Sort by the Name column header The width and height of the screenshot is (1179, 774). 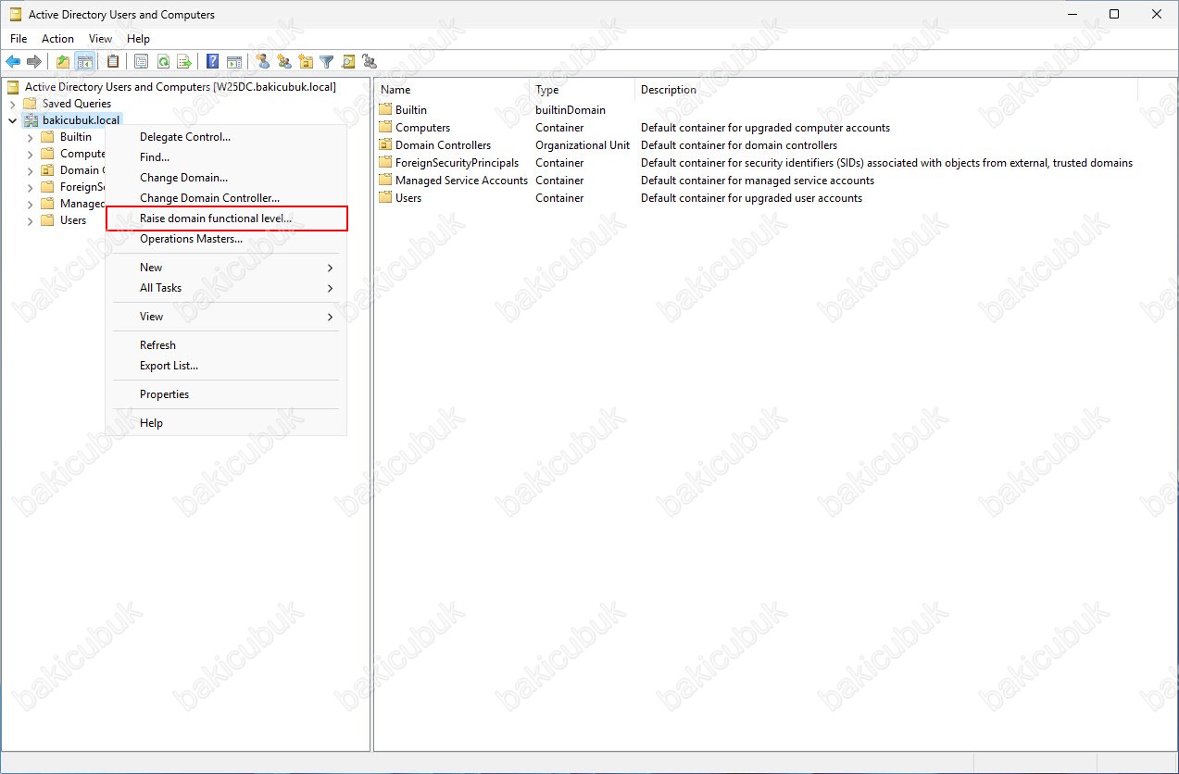click(452, 90)
